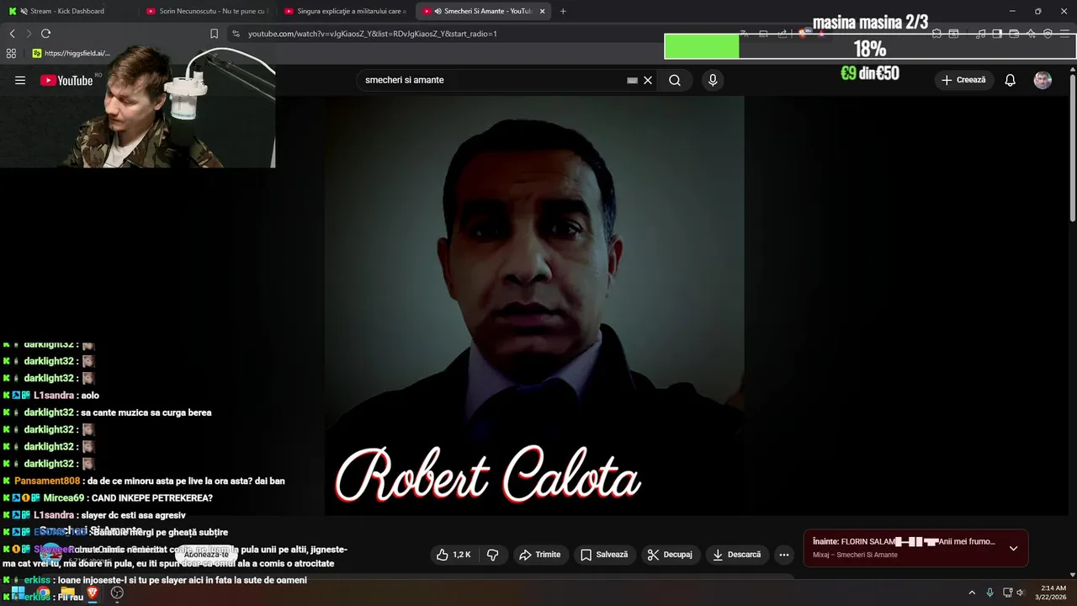Screen dimensions: 1077x606
Task: Reload the page with the refresh icon
Action: (x=45, y=34)
